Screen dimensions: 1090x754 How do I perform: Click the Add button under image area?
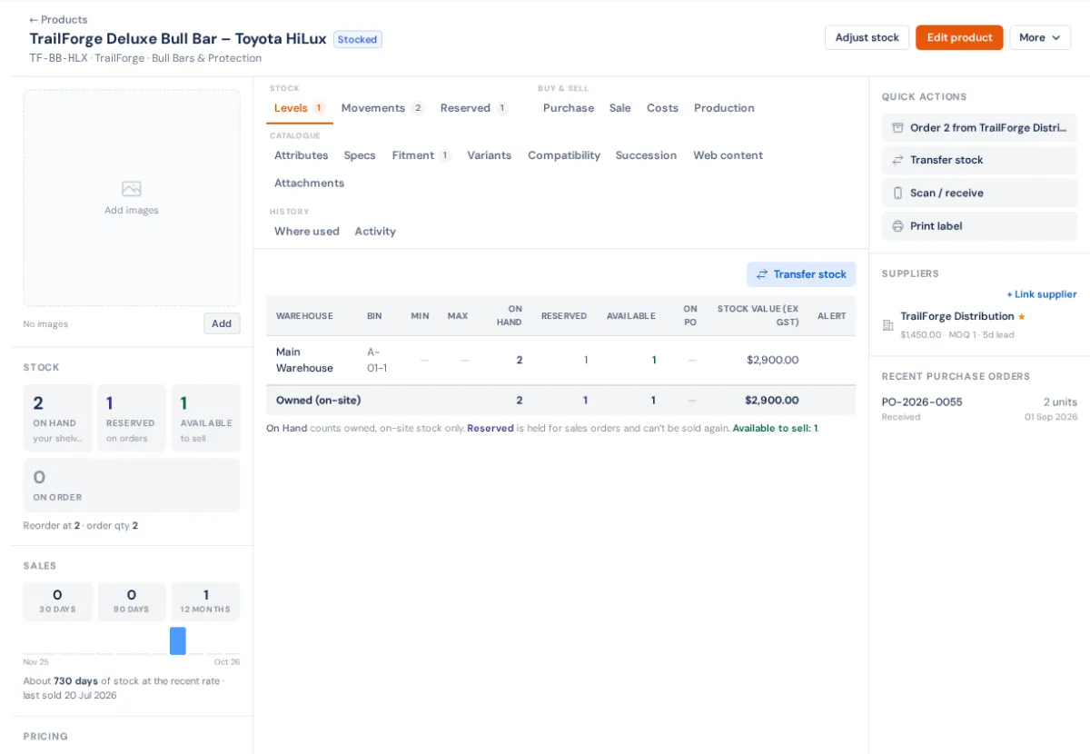[x=222, y=323]
